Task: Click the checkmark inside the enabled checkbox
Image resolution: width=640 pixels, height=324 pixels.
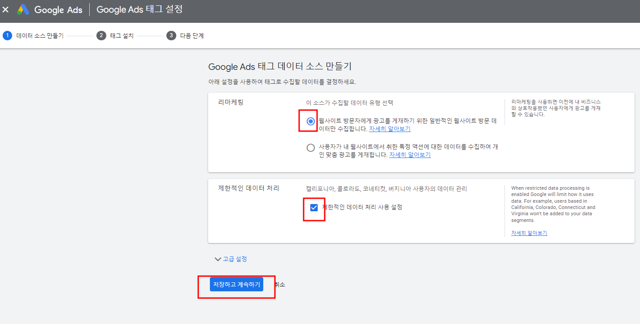Action: (314, 207)
